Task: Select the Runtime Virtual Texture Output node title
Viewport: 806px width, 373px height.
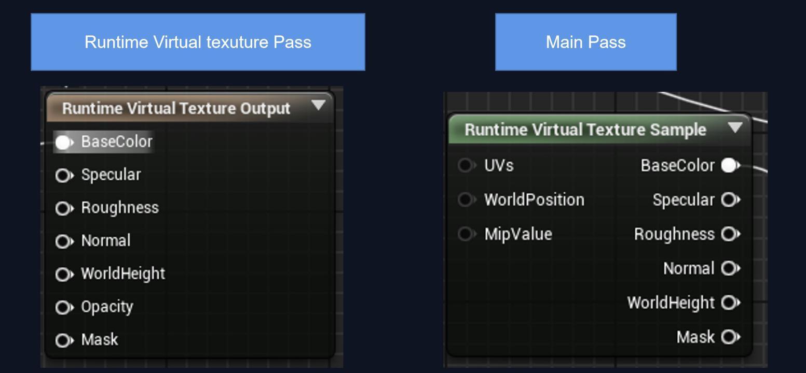Action: pos(176,108)
